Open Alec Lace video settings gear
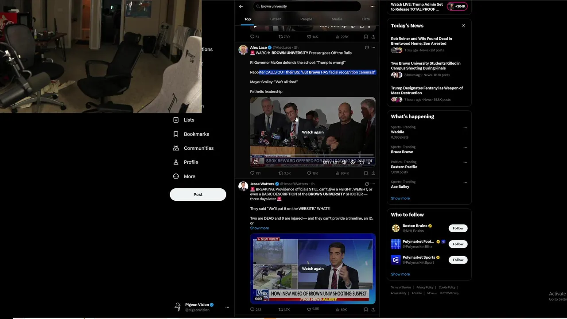567x319 pixels. pyautogui.click(x=353, y=162)
